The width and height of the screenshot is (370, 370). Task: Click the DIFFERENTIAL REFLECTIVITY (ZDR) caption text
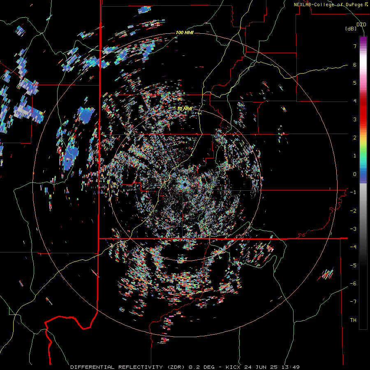click(x=128, y=367)
